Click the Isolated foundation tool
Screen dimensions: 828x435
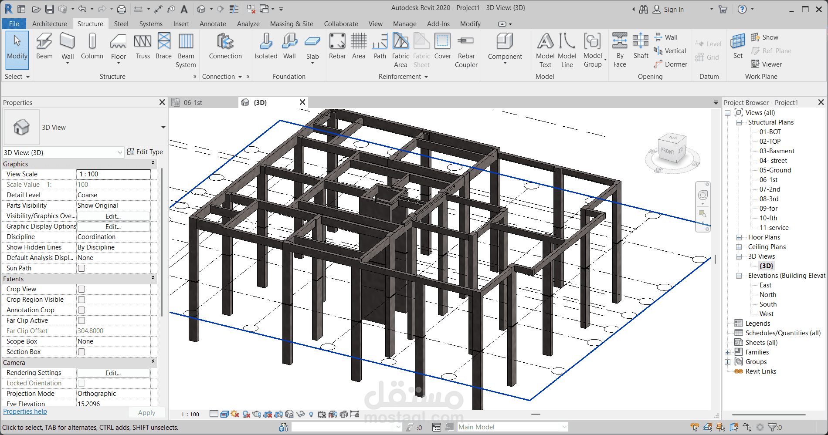tap(266, 47)
